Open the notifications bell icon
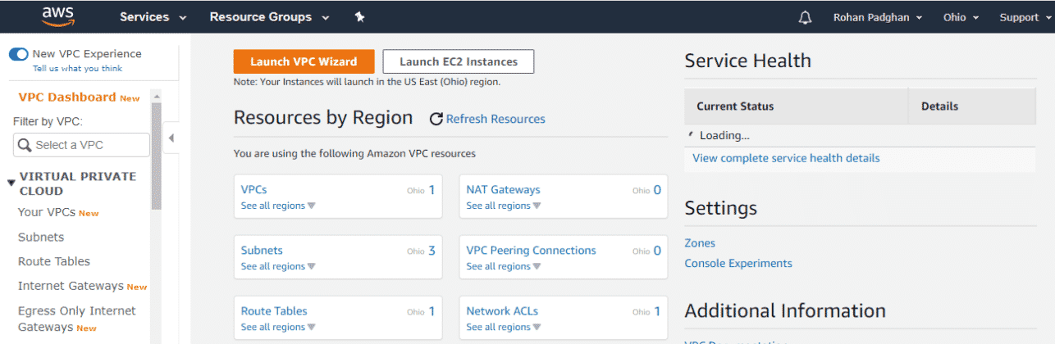Screen dimensions: 1055x344 [805, 17]
